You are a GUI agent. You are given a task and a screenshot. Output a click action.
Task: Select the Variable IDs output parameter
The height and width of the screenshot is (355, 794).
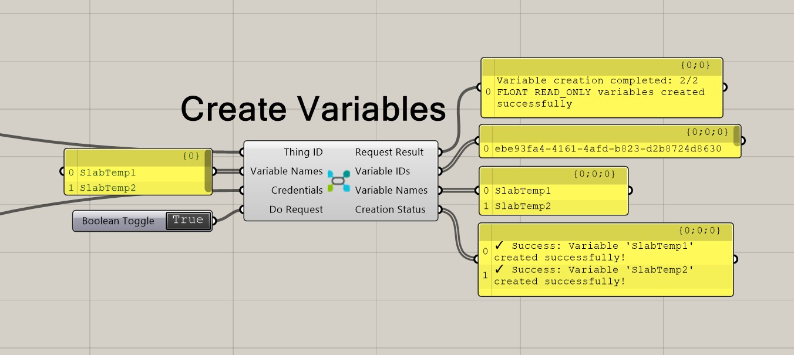tap(382, 171)
